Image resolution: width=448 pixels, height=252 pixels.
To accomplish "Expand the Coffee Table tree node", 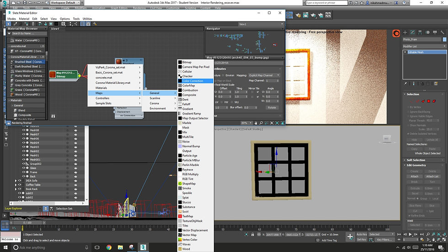I will point(16,185).
